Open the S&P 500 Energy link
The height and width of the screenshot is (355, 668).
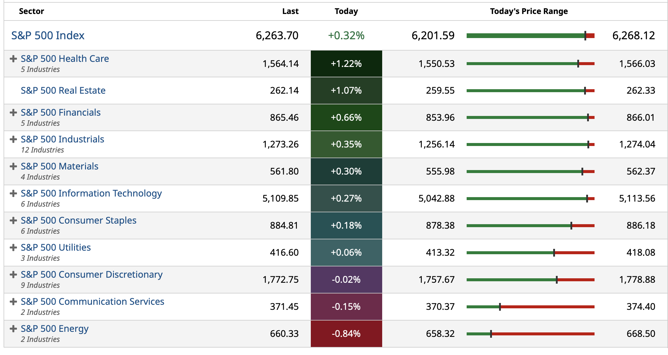(54, 329)
